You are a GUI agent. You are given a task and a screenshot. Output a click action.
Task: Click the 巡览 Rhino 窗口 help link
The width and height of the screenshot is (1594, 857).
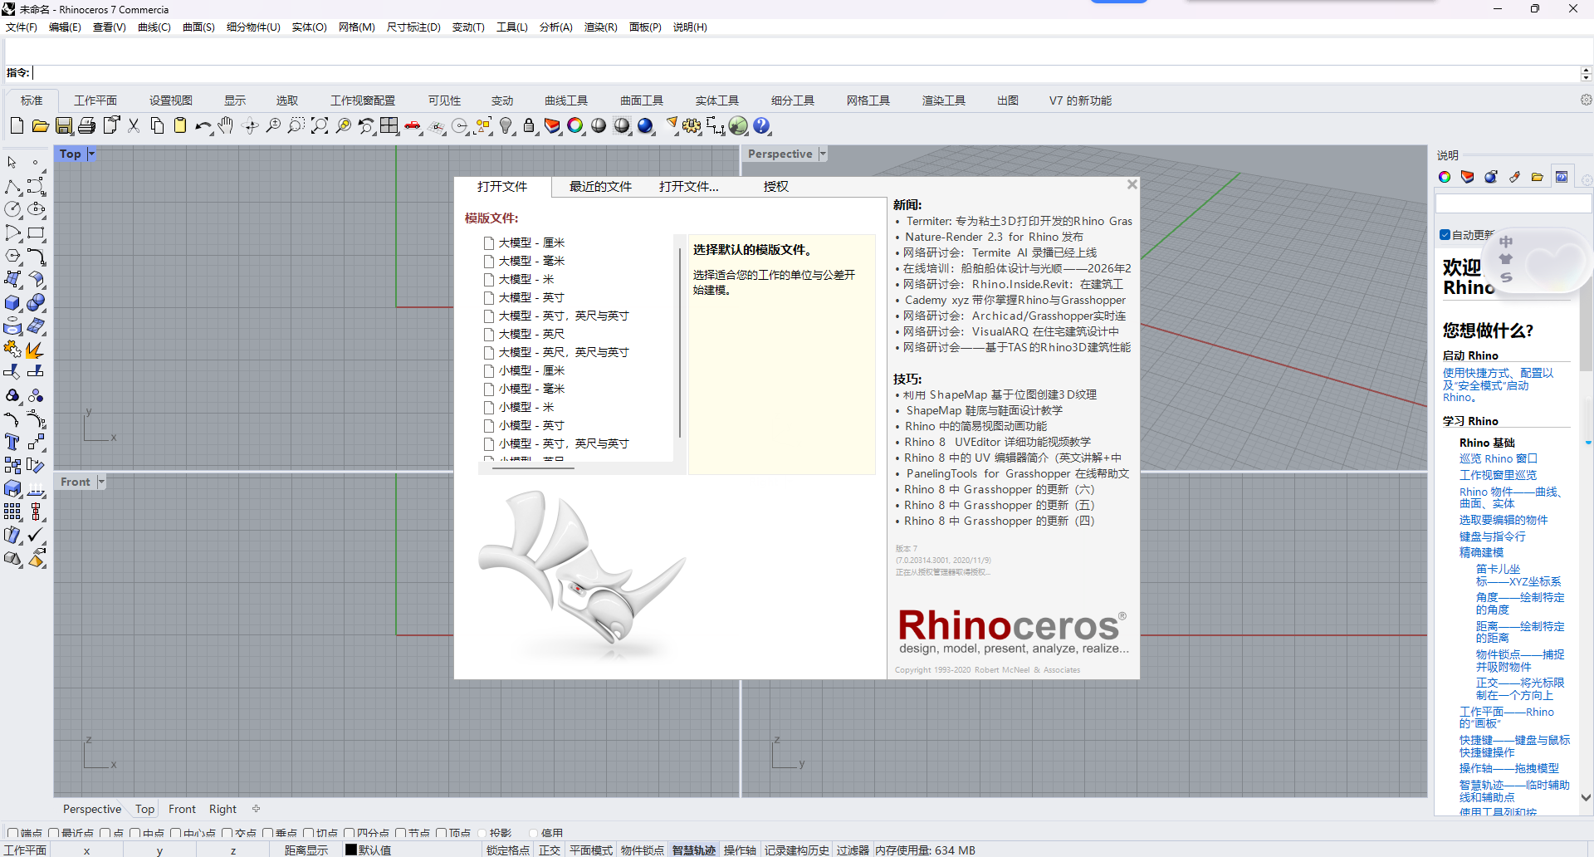click(x=1498, y=458)
